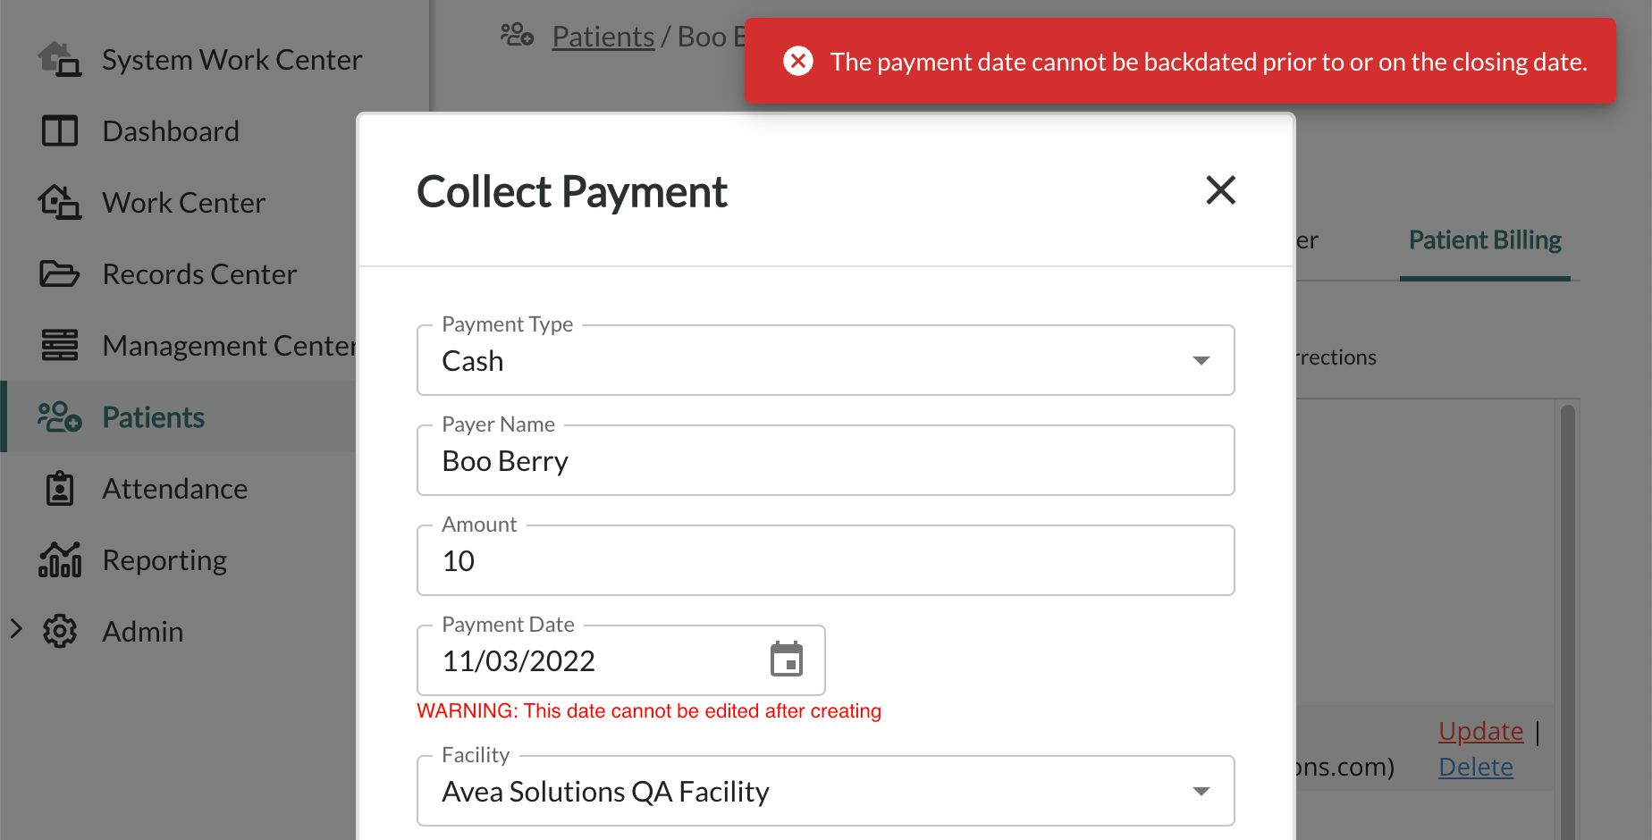Viewport: 1652px width, 840px height.
Task: Click the System Work Center icon
Action: pyautogui.click(x=60, y=60)
